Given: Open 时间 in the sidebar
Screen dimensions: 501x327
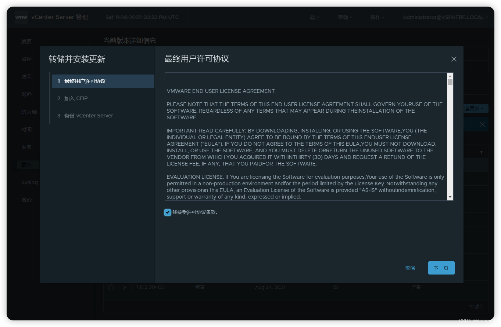Looking at the screenshot, I should (x=26, y=130).
